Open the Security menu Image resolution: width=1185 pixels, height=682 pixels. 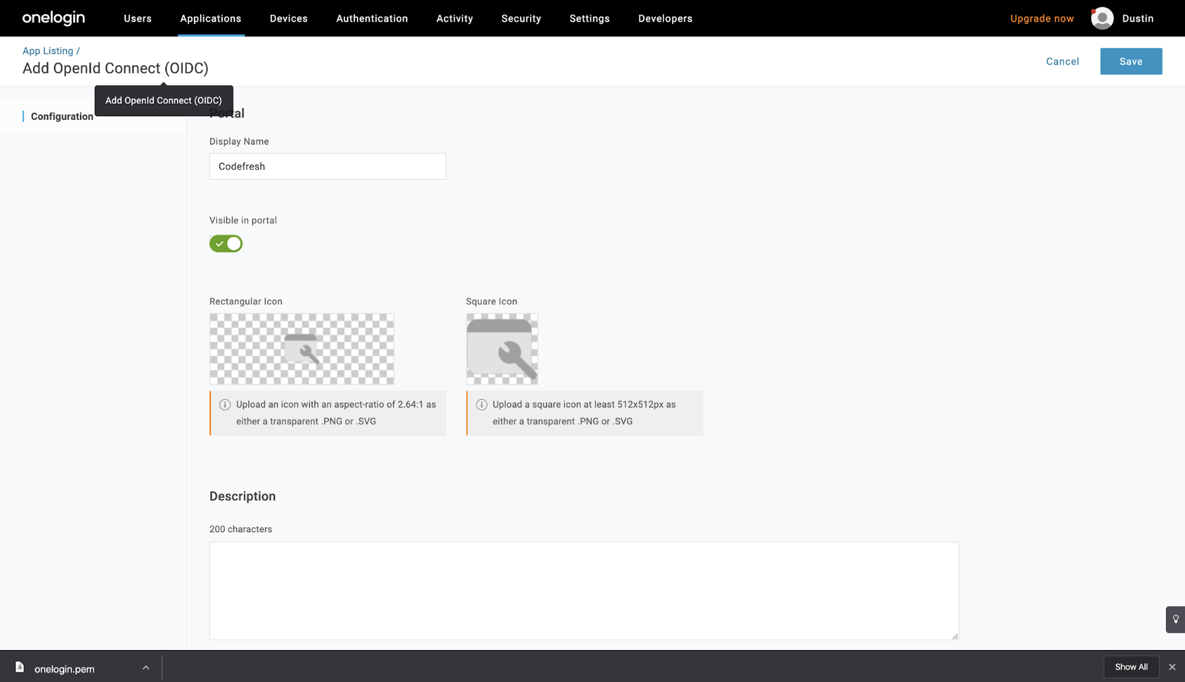click(520, 18)
